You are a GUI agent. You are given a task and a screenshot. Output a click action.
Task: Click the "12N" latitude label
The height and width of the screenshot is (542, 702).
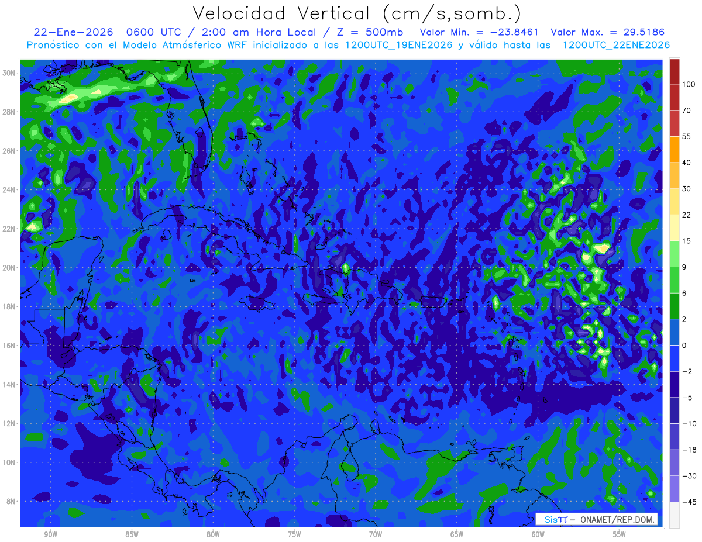9,423
